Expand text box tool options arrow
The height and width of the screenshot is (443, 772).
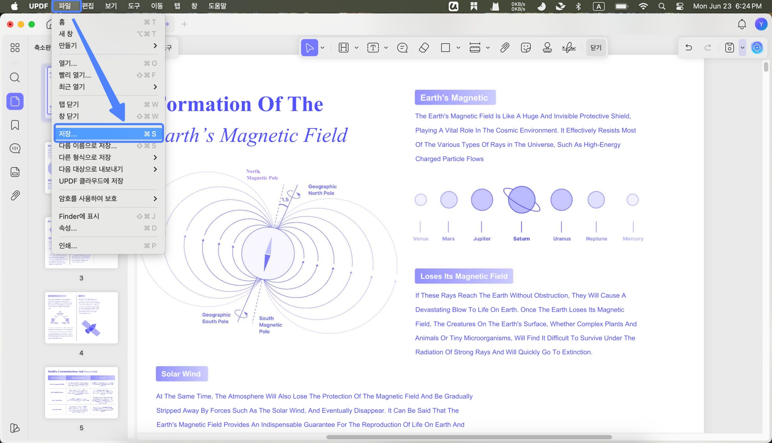click(386, 48)
